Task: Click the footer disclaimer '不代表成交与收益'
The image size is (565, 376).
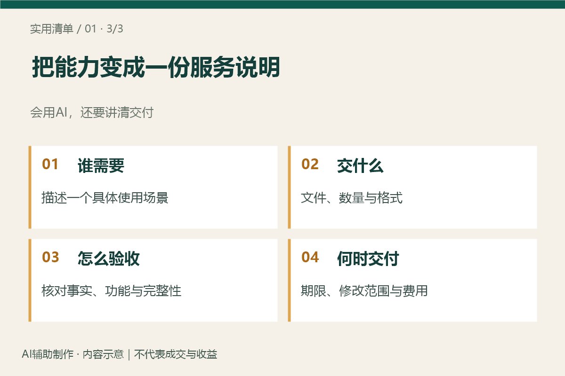Action: coord(176,354)
